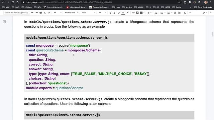Viewport: 214px width, 120px height.
Task: Open the Nursing bookmarks folder
Action: 127,7
